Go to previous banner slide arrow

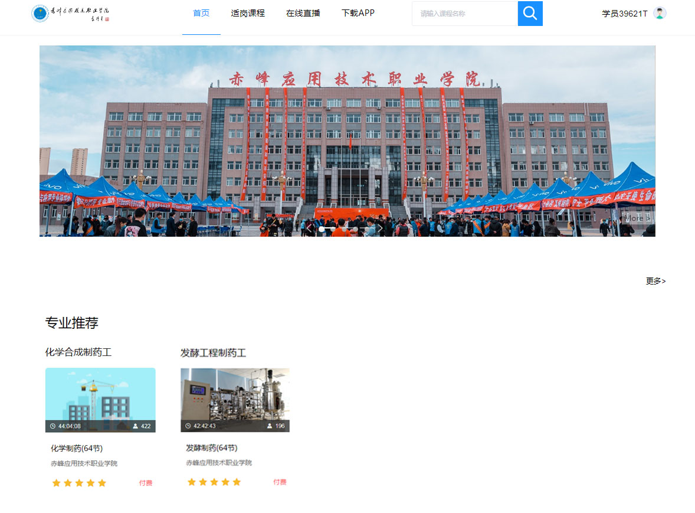(309, 228)
